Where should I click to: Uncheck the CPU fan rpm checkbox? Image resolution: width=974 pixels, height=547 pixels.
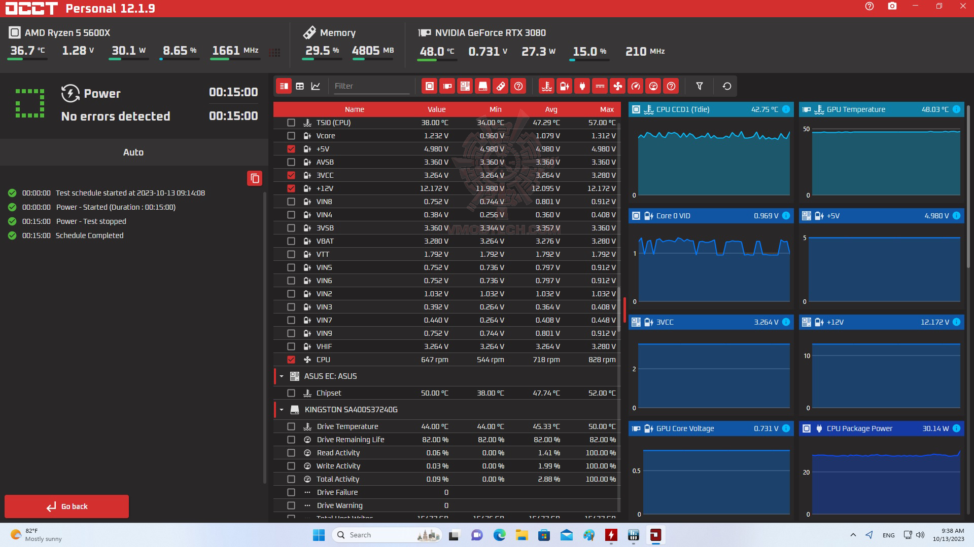(291, 360)
